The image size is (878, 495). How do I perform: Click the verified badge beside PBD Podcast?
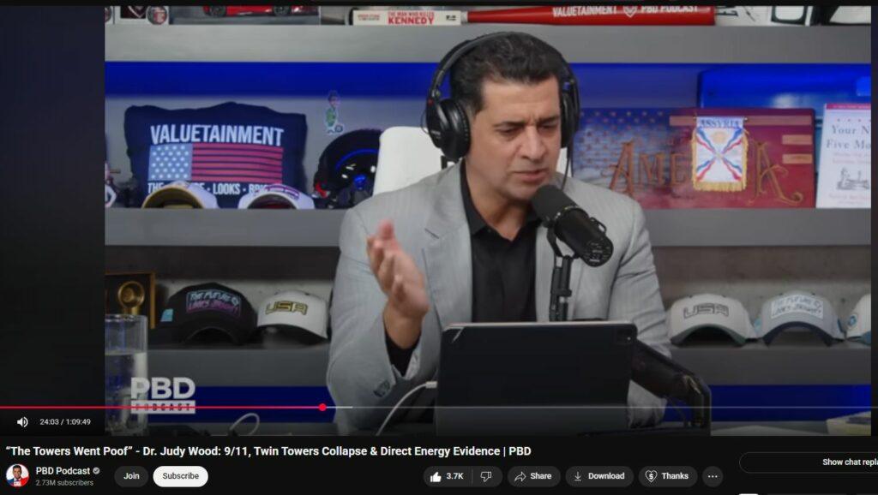coord(97,471)
